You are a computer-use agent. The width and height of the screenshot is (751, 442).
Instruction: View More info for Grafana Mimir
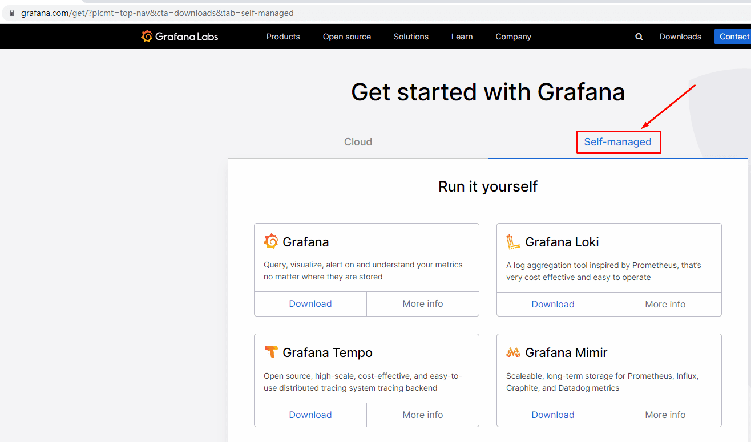[665, 415]
